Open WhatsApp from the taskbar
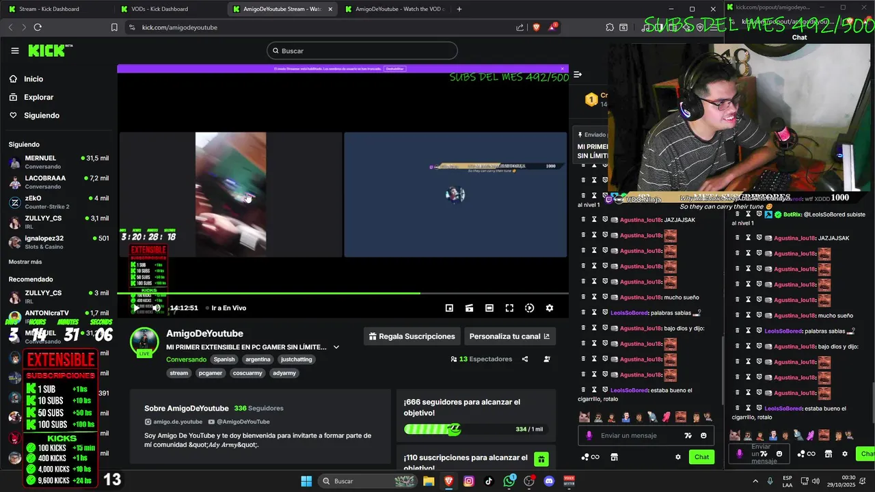This screenshot has width=875, height=492. (x=509, y=481)
